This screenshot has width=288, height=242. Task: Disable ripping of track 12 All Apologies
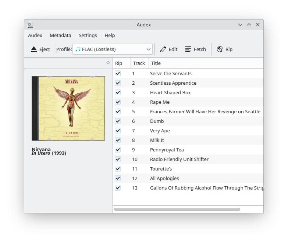118,178
